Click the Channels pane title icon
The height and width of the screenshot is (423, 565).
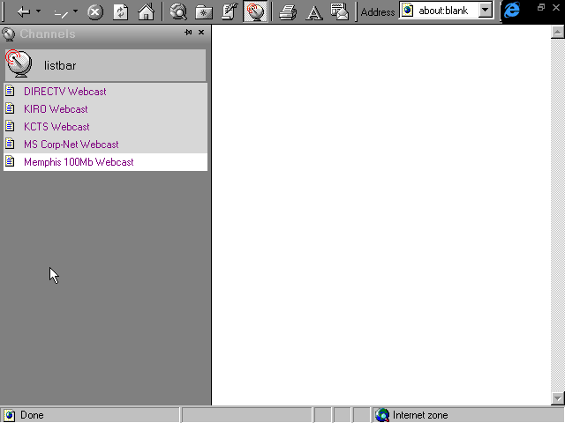[9, 34]
